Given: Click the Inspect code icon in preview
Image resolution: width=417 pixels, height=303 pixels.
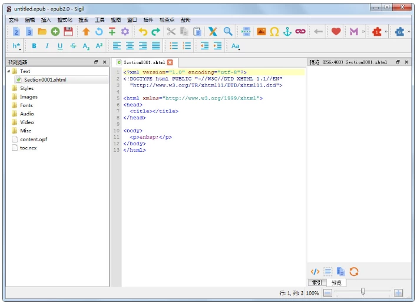Looking at the screenshot, I should tap(315, 271).
